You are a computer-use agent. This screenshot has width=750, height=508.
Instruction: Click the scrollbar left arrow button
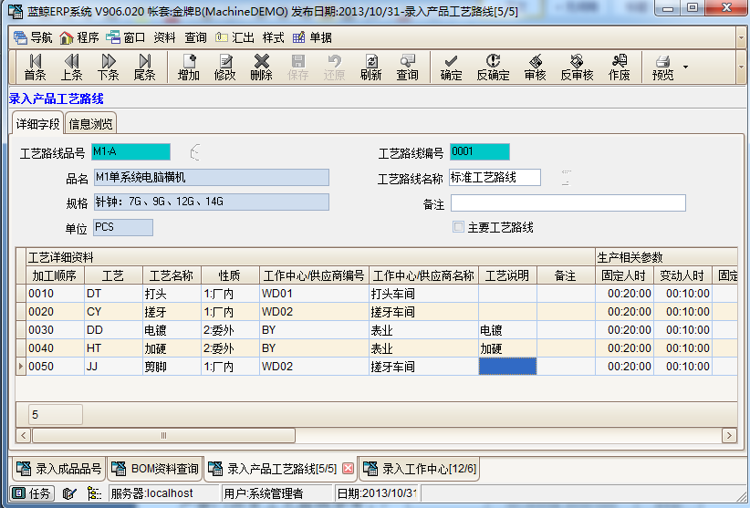pos(24,435)
